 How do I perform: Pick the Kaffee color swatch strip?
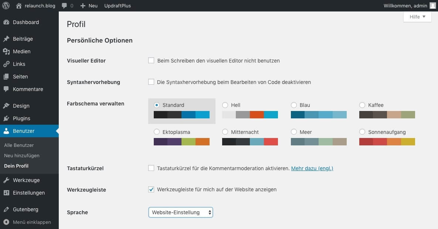pyautogui.click(x=387, y=115)
